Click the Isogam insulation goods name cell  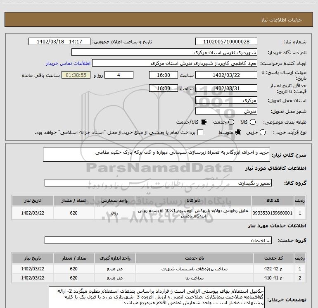[x=193, y=213]
